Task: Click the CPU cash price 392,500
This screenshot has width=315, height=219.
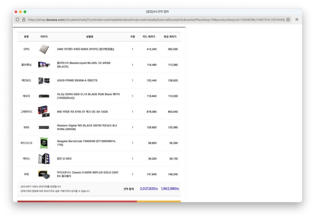Action: pyautogui.click(x=173, y=49)
